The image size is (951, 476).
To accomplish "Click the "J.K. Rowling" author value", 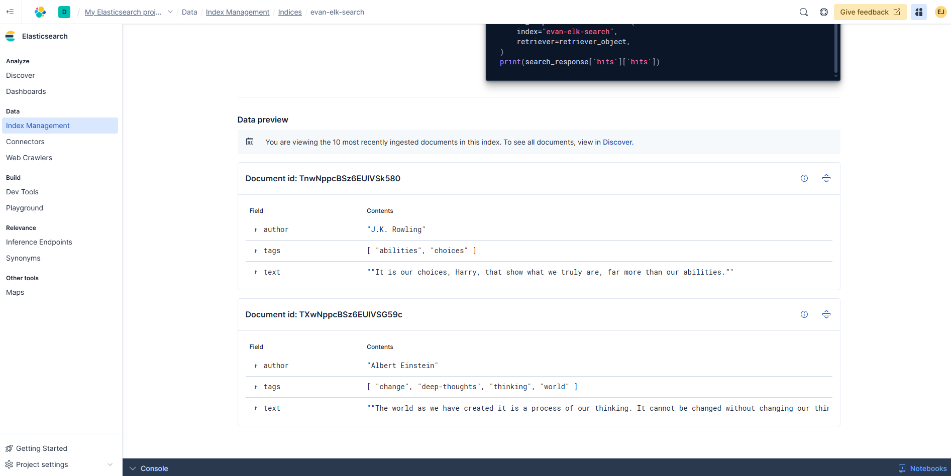I will point(396,229).
